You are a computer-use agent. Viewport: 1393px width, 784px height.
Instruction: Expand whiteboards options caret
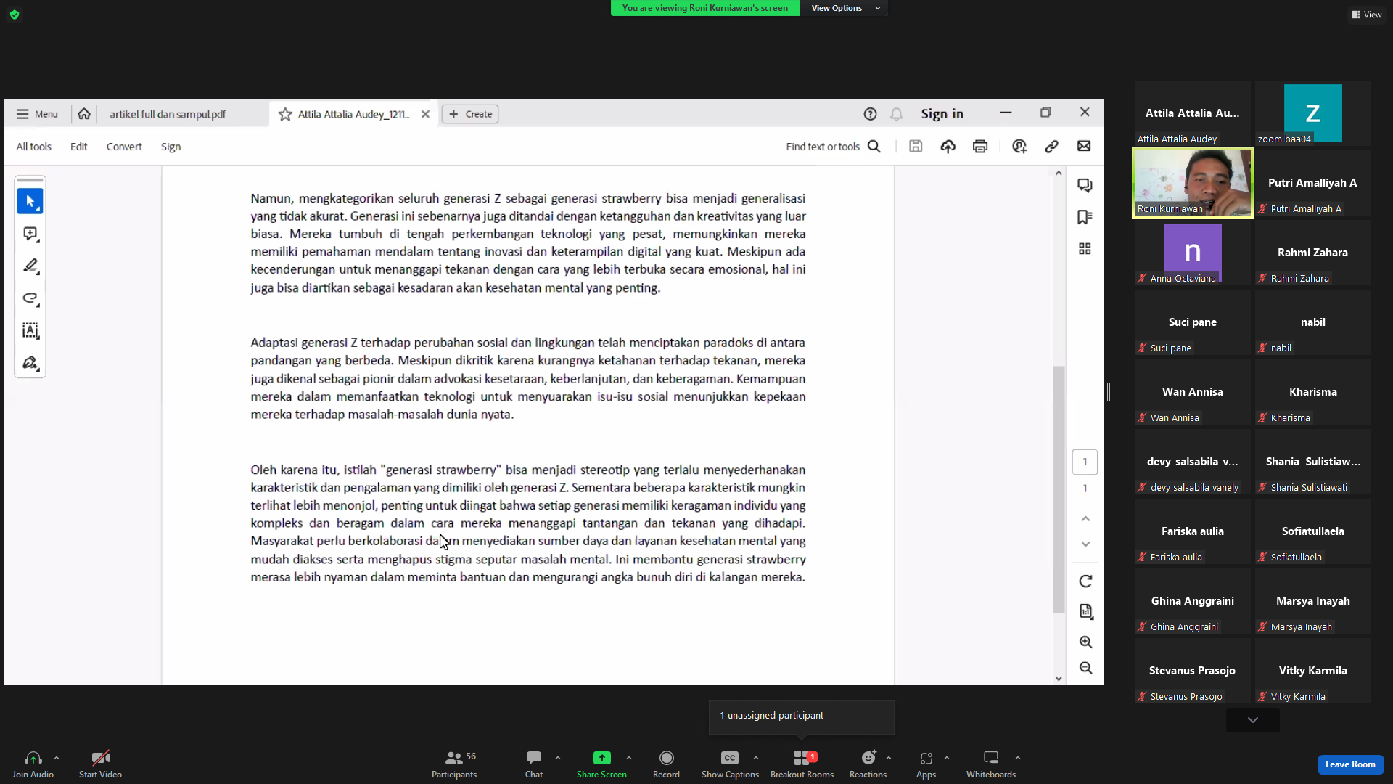1018,758
